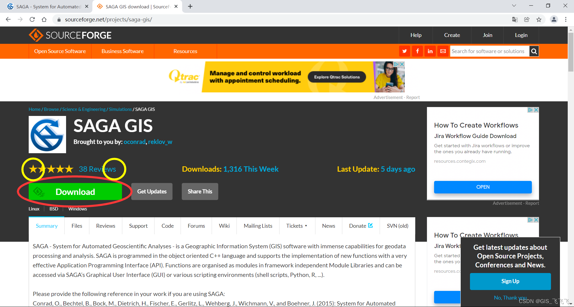
Task: Go to Science & Engineering breadcrumb
Action: (84, 109)
